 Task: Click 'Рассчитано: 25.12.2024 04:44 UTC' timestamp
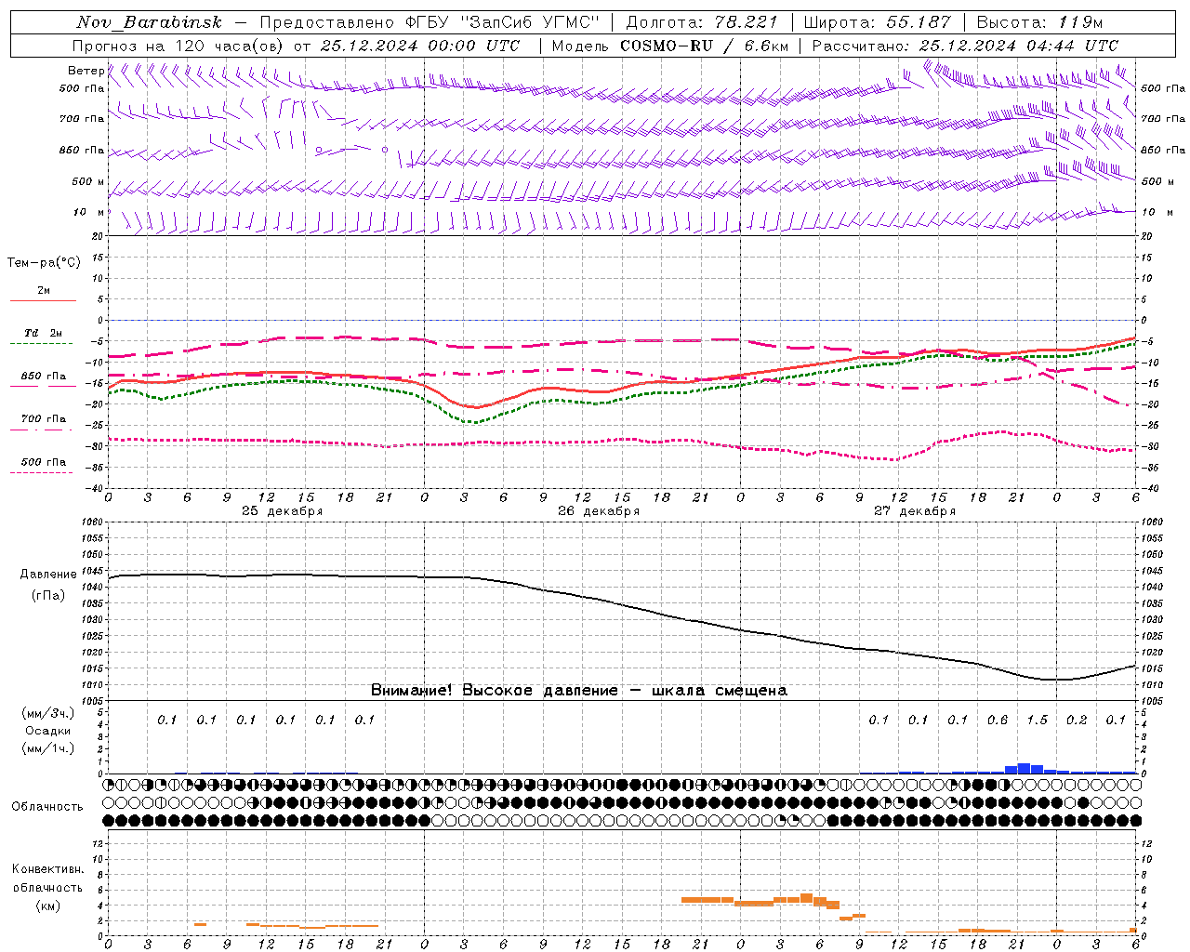(x=965, y=46)
